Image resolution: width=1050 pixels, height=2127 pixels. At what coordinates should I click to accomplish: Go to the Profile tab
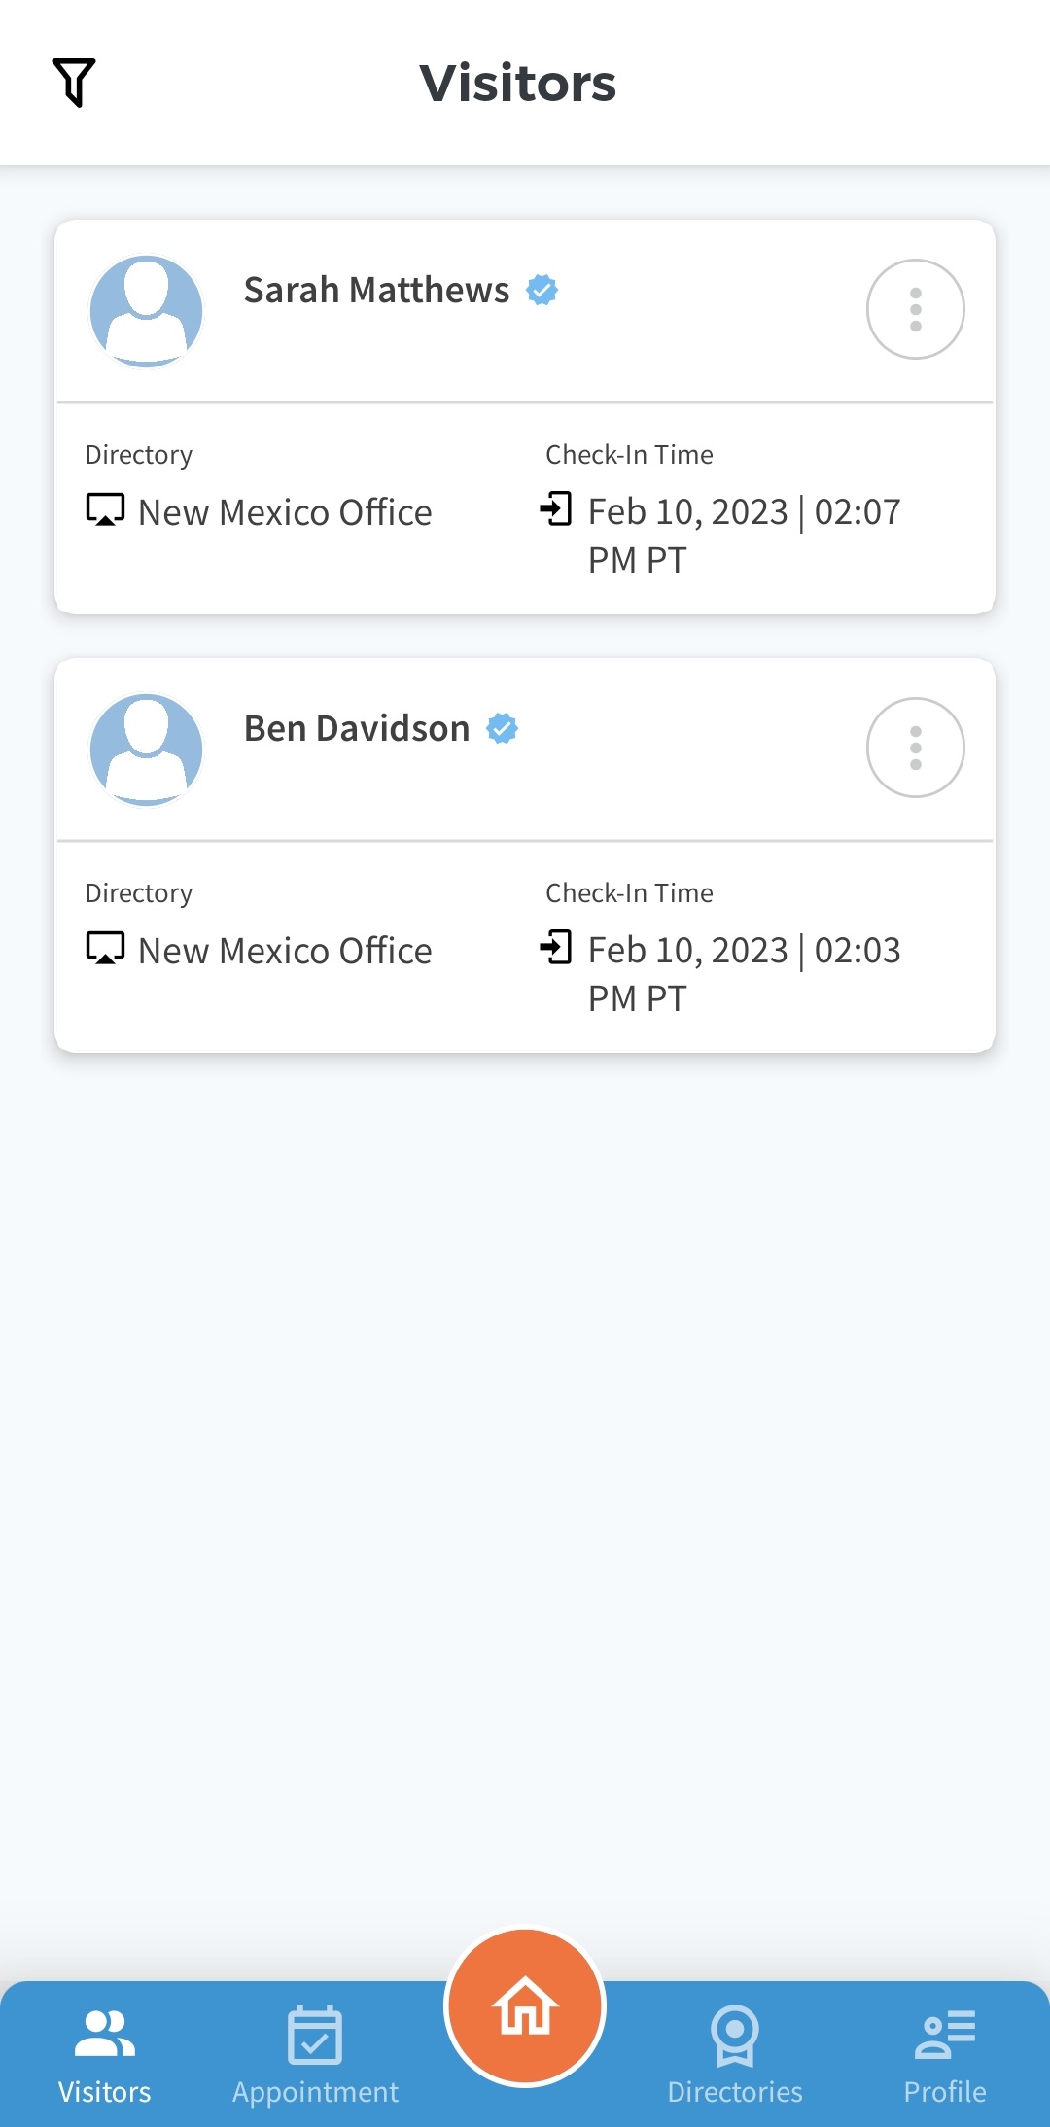coord(945,2055)
